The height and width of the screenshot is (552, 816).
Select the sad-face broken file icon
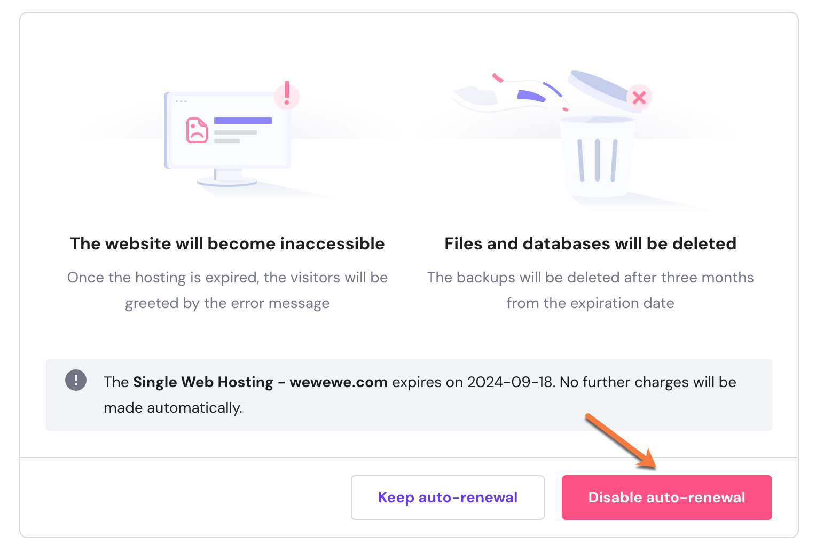[197, 130]
